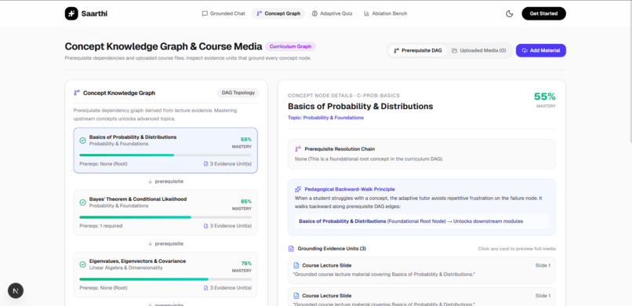The image size is (632, 306).
Task: Click the second Course Lecture Slide file icon
Action: (x=296, y=296)
